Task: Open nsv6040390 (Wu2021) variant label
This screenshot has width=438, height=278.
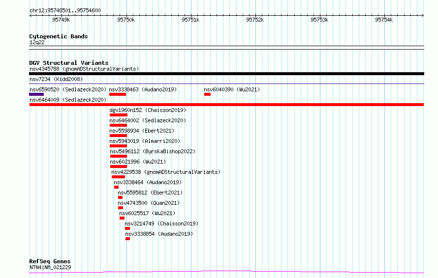Action: [232, 89]
